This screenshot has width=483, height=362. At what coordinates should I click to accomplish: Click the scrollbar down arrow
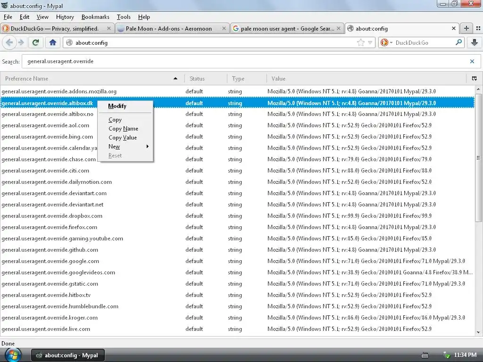click(x=478, y=332)
